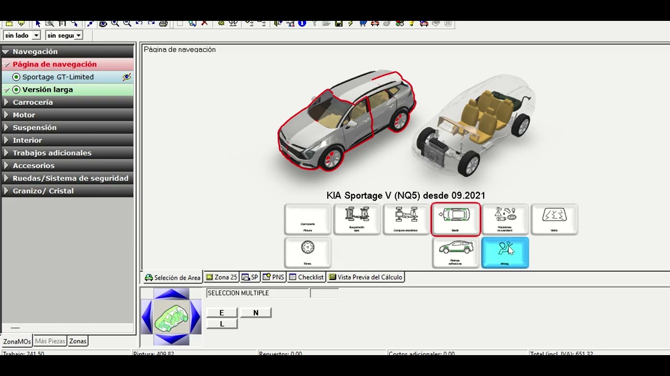Open the Carrocería Pintura tile
Screen dimensions: 670x376
[308, 219]
